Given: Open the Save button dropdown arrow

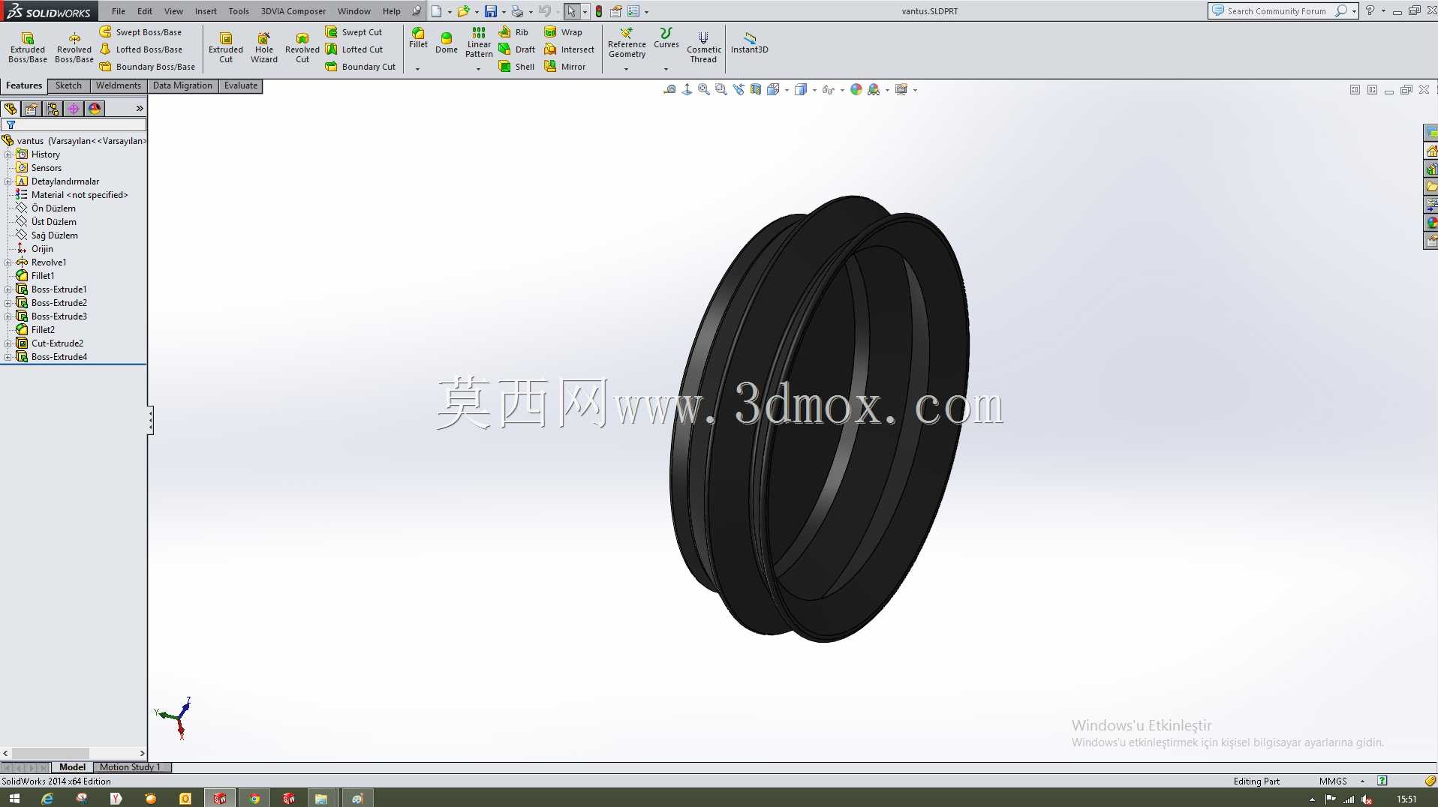Looking at the screenshot, I should click(x=504, y=12).
